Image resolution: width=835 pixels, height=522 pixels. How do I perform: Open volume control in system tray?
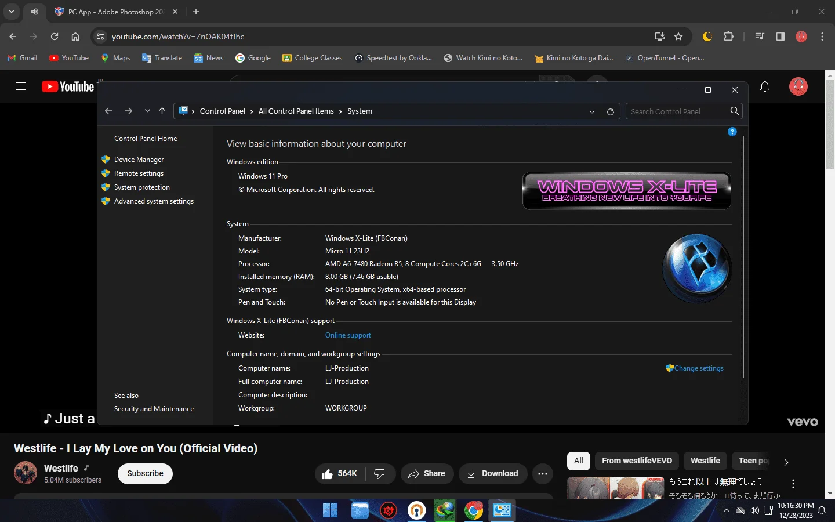[754, 511]
